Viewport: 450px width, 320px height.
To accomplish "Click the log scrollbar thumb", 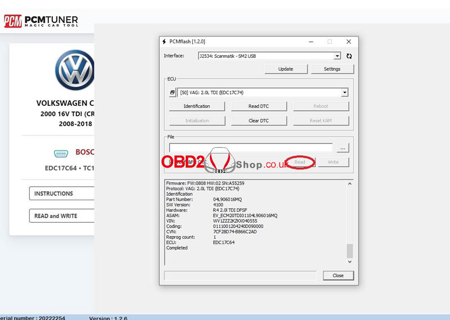I will pyautogui.click(x=349, y=251).
